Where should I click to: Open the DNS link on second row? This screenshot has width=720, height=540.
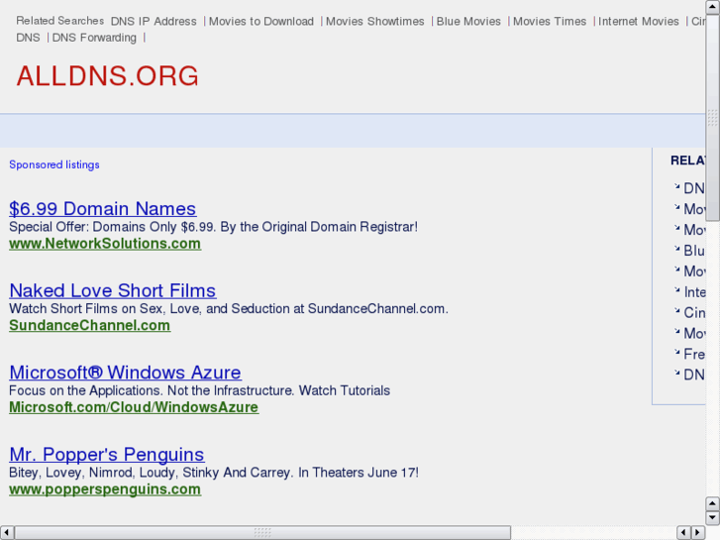[x=28, y=38]
